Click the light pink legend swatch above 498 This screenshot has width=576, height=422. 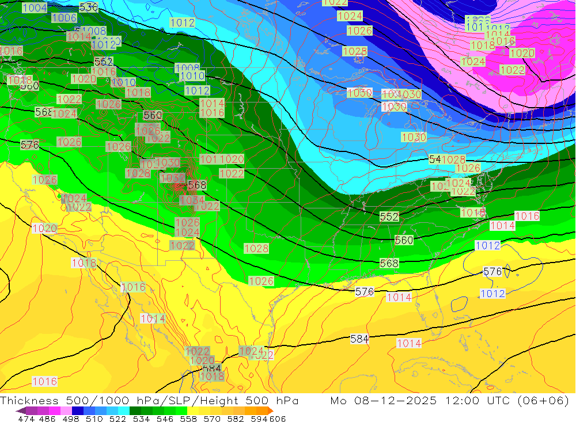tap(66, 410)
